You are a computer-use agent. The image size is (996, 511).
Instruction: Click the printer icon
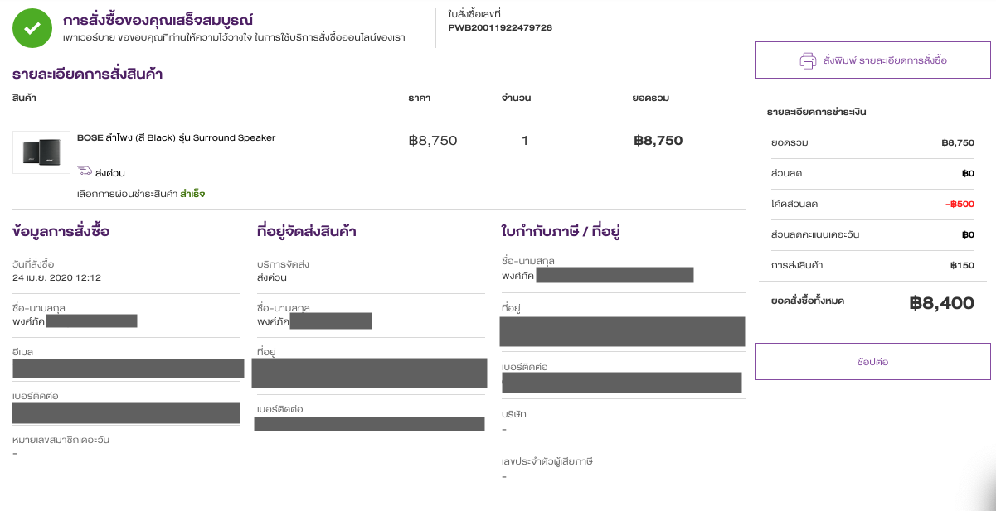[808, 60]
